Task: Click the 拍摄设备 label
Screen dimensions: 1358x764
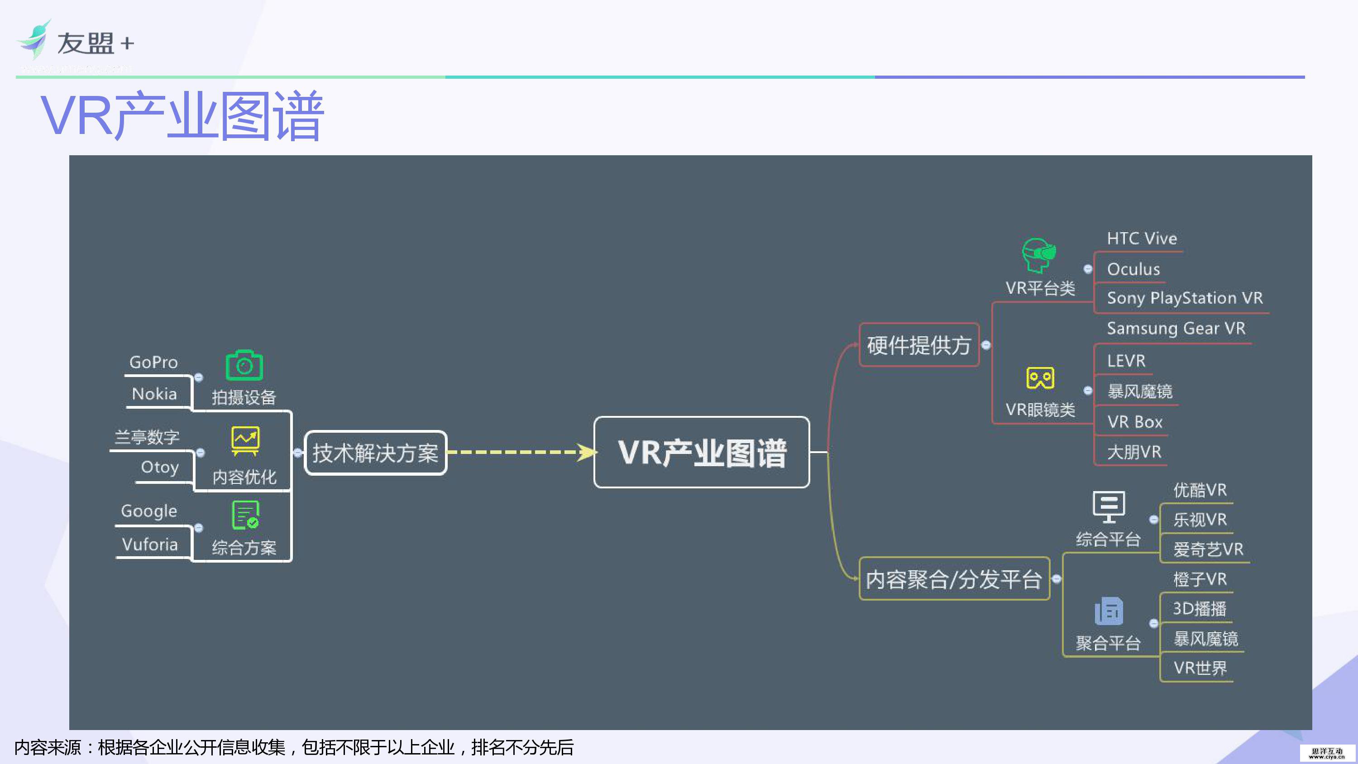Action: tap(244, 397)
